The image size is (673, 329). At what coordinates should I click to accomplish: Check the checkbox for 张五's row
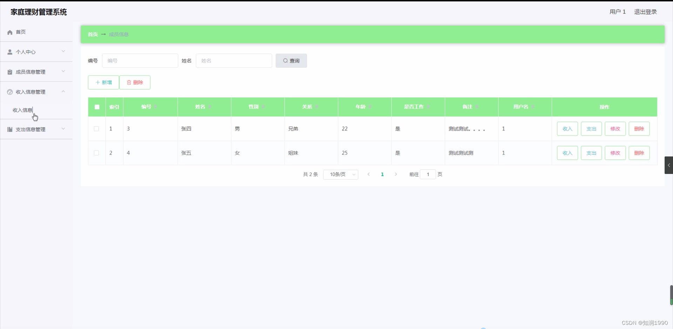coord(96,153)
